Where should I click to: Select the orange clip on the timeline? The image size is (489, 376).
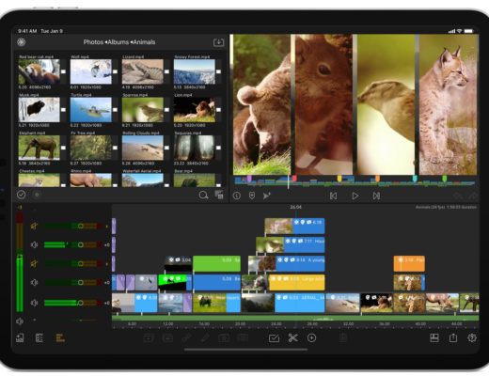tap(409, 263)
